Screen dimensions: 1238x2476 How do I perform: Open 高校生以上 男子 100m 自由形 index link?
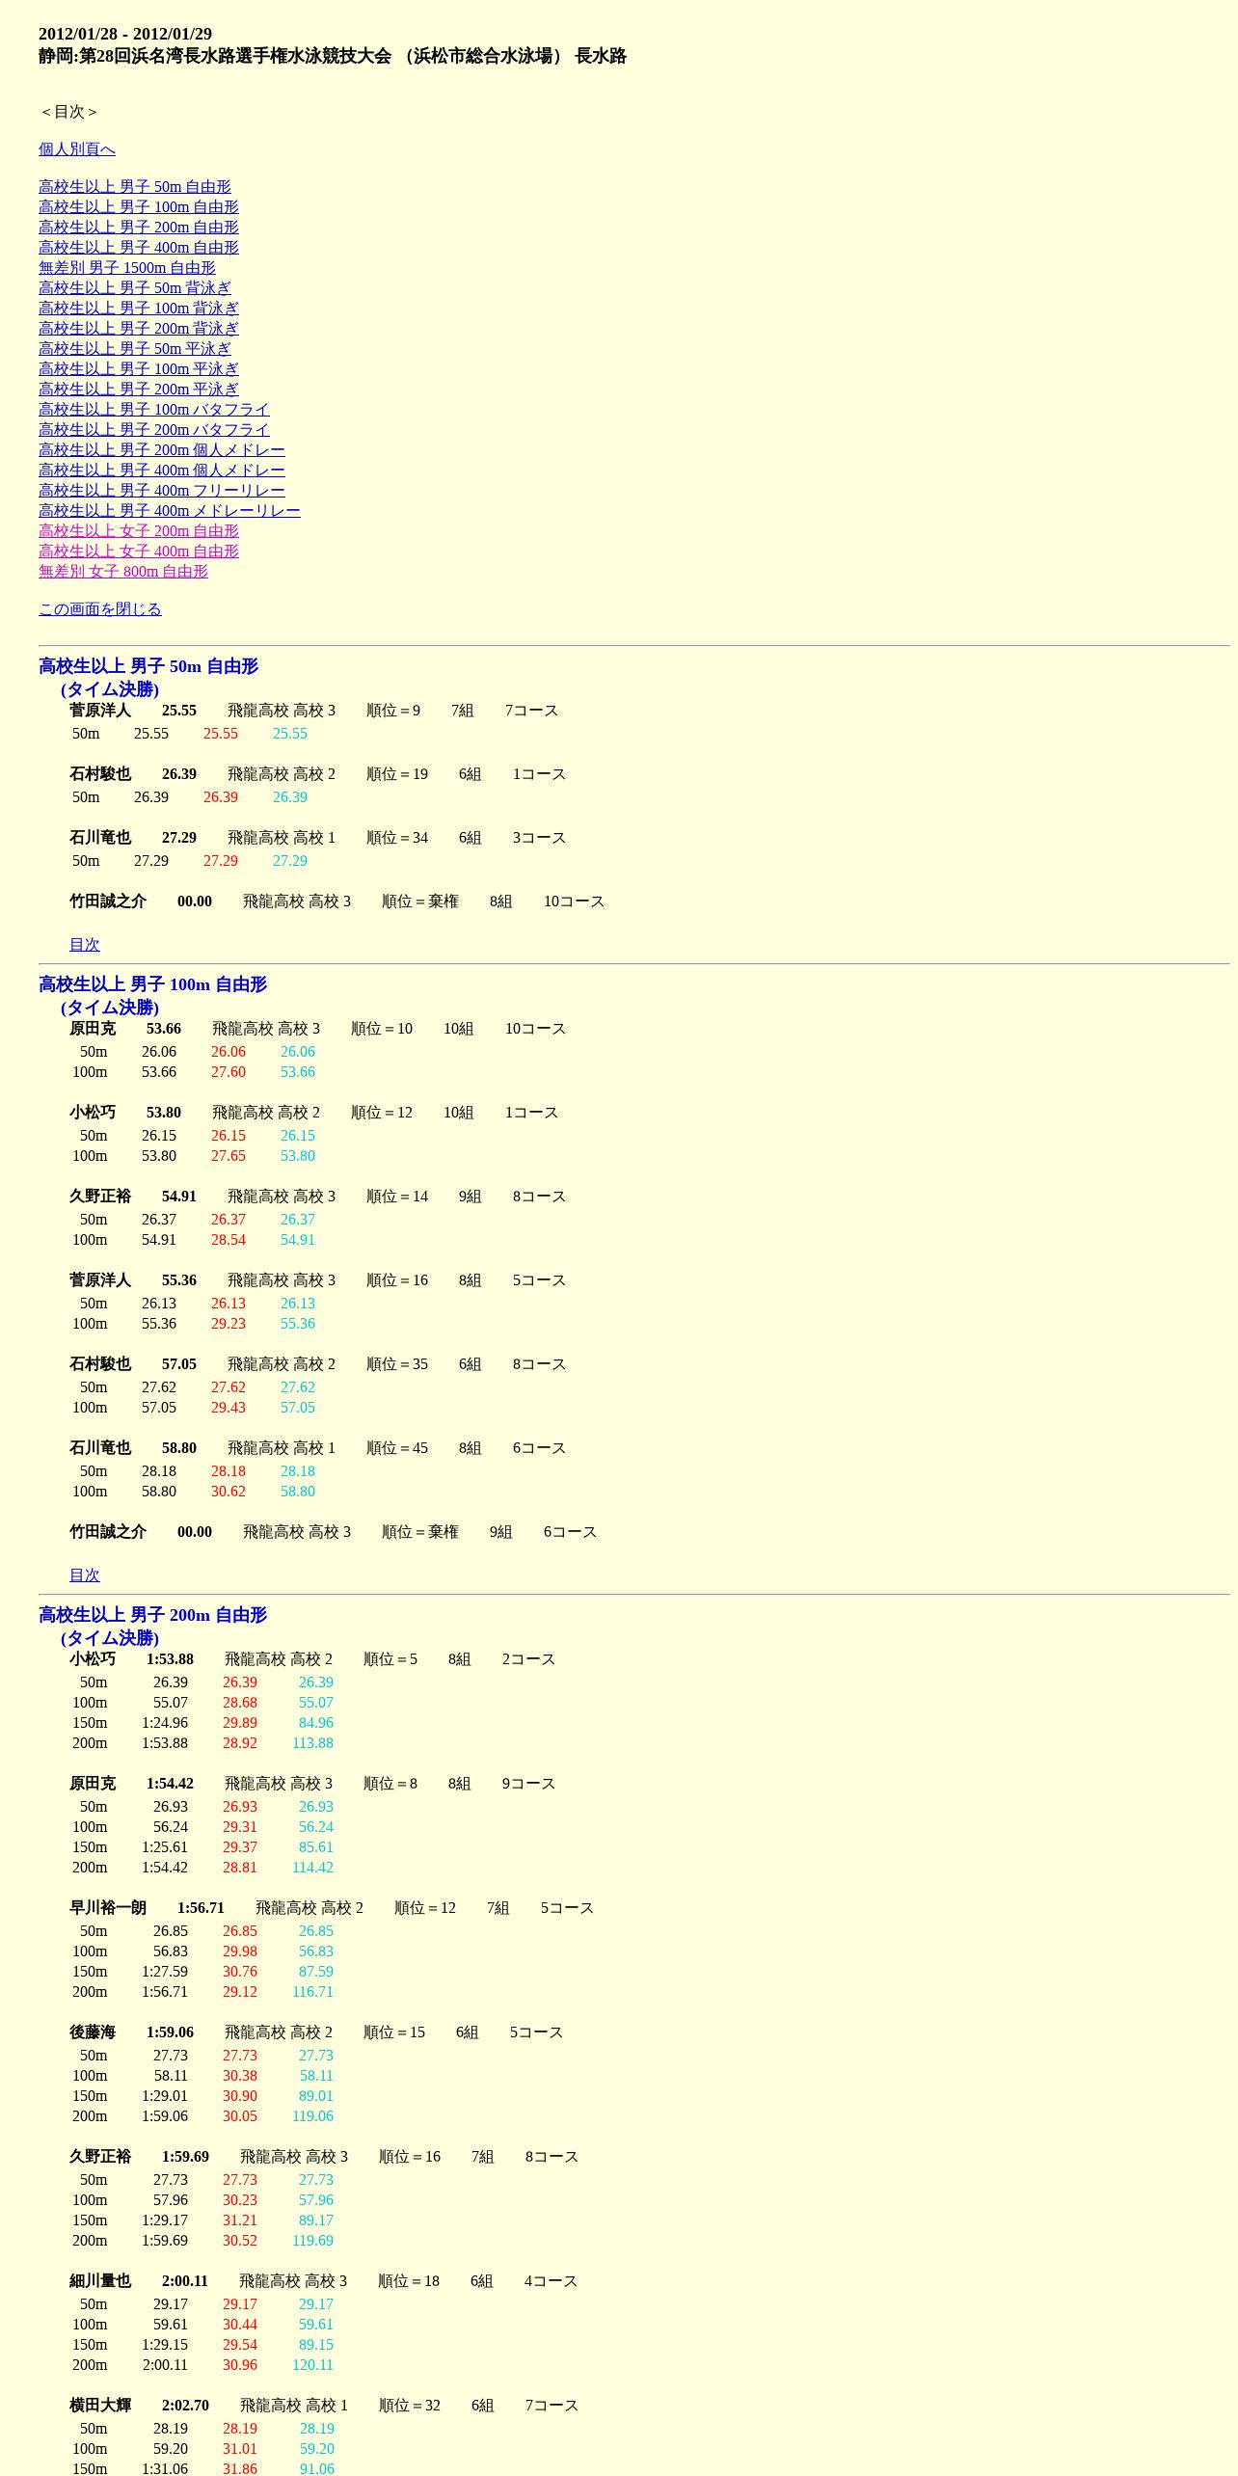(139, 207)
